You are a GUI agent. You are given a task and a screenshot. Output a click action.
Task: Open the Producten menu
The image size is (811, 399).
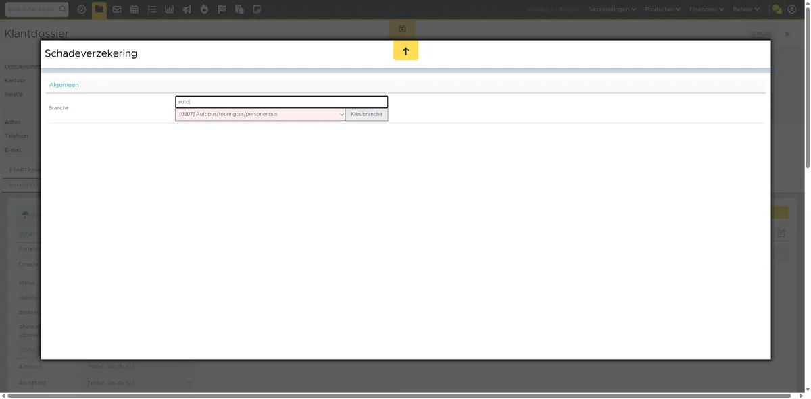[x=663, y=9]
